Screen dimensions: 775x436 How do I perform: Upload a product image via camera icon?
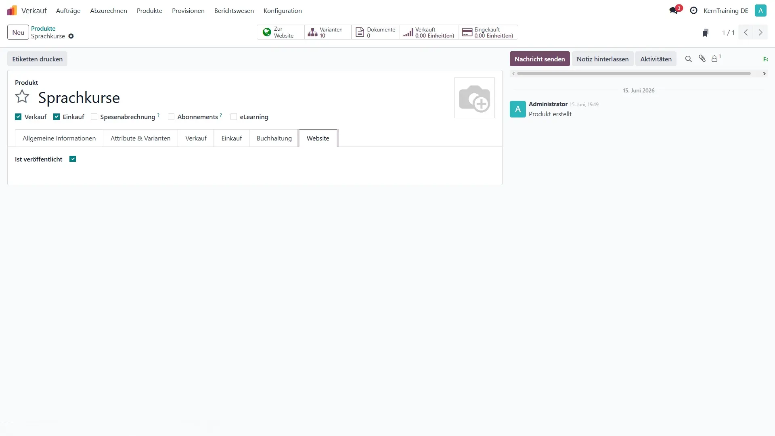pyautogui.click(x=474, y=98)
